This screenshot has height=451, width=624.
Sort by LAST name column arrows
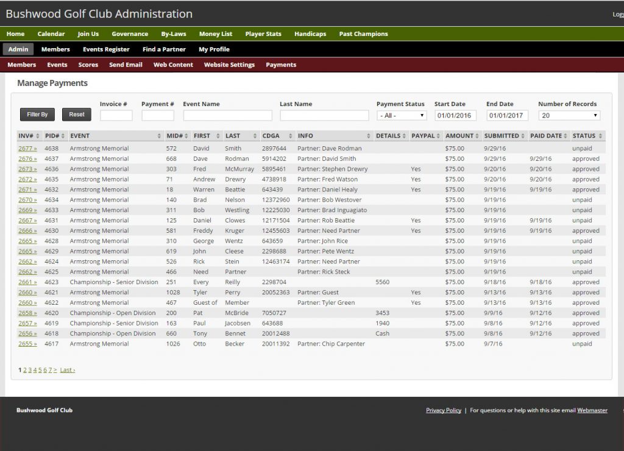[255, 136]
